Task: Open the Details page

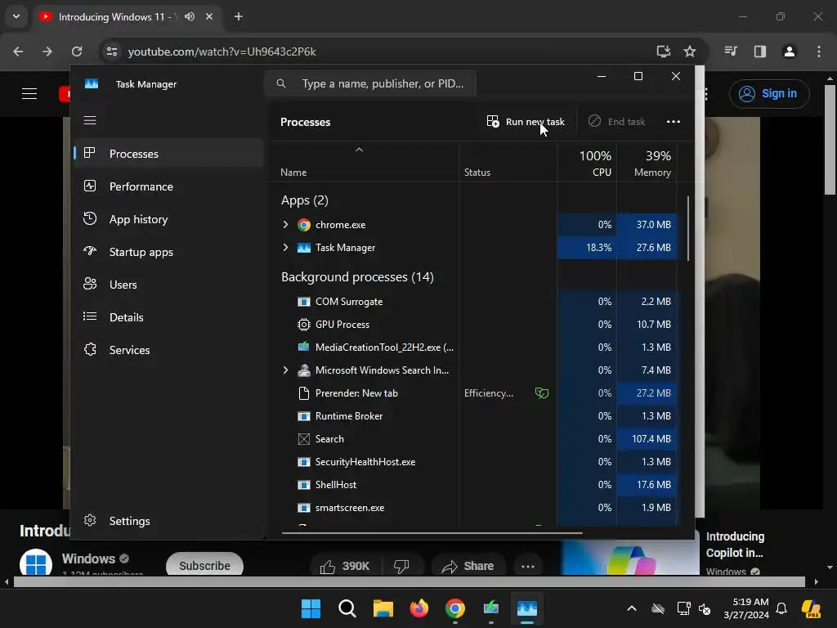Action: (168, 317)
